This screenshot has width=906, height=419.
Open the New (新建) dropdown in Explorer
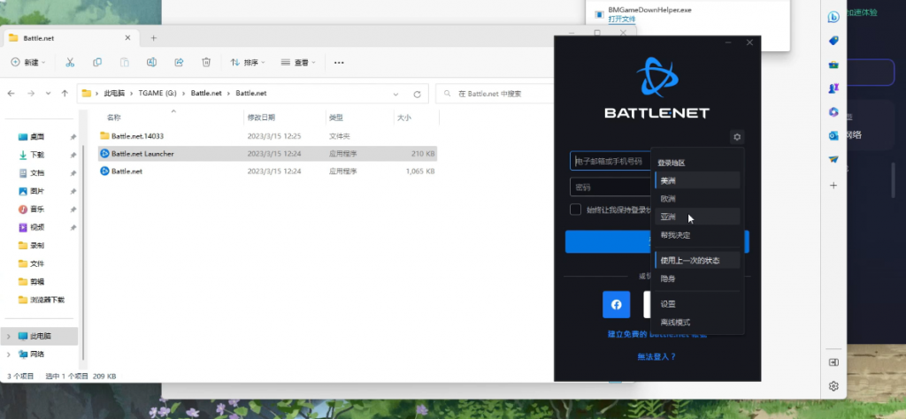pos(28,63)
